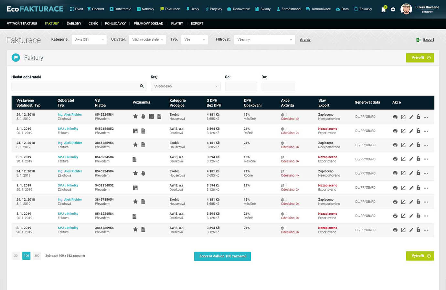
Task: Click the search magnifier icon in the Hledat field
Action: point(142,86)
